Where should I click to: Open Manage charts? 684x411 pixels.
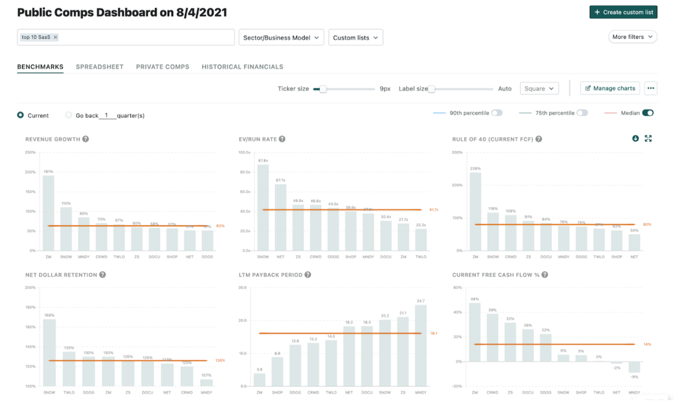[x=610, y=88]
